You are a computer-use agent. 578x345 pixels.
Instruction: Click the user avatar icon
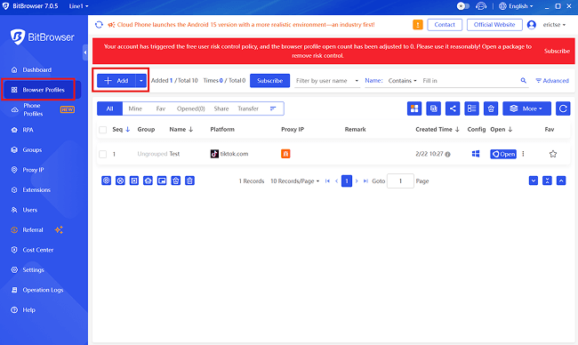pyautogui.click(x=531, y=25)
